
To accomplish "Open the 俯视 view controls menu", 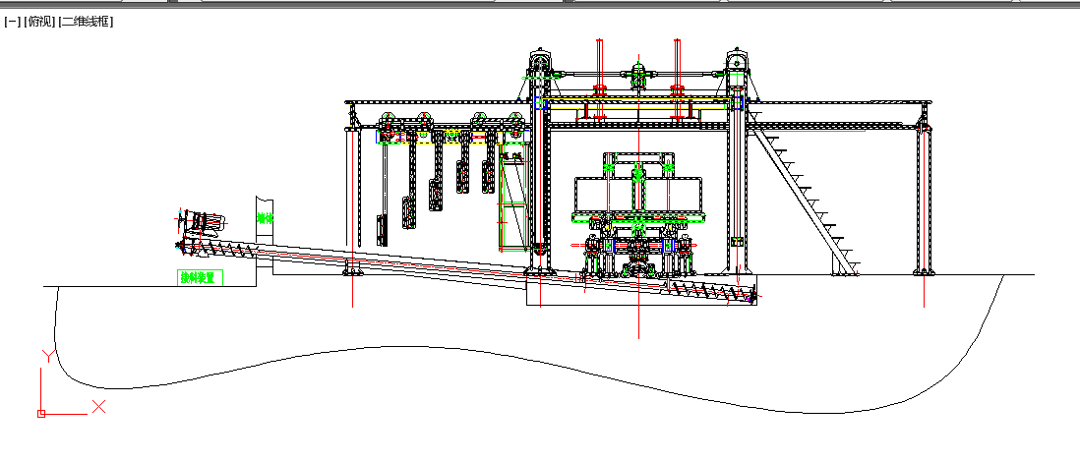I will click(39, 22).
